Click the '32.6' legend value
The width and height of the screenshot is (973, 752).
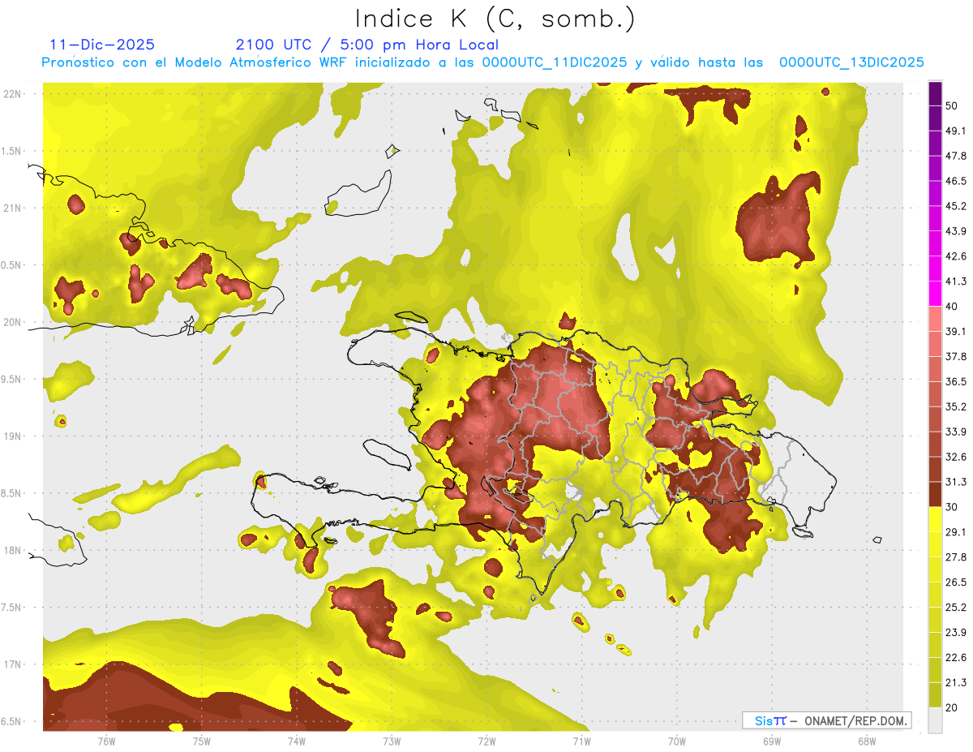956,457
